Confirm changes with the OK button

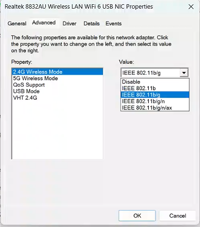pyautogui.click(x=137, y=216)
